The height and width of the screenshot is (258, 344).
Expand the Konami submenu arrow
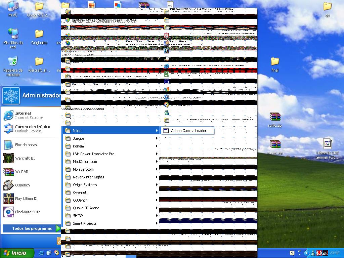(x=157, y=146)
